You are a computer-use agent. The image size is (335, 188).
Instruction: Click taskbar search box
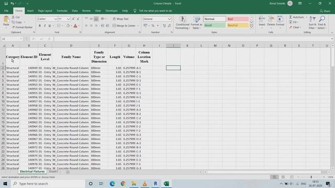[x=48, y=183]
